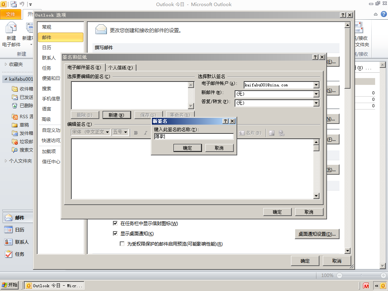
Task: Click the zoom out minus button
Action: pos(339,275)
